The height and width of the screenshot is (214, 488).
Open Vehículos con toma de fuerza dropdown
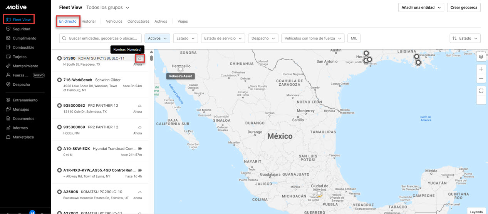pyautogui.click(x=313, y=38)
